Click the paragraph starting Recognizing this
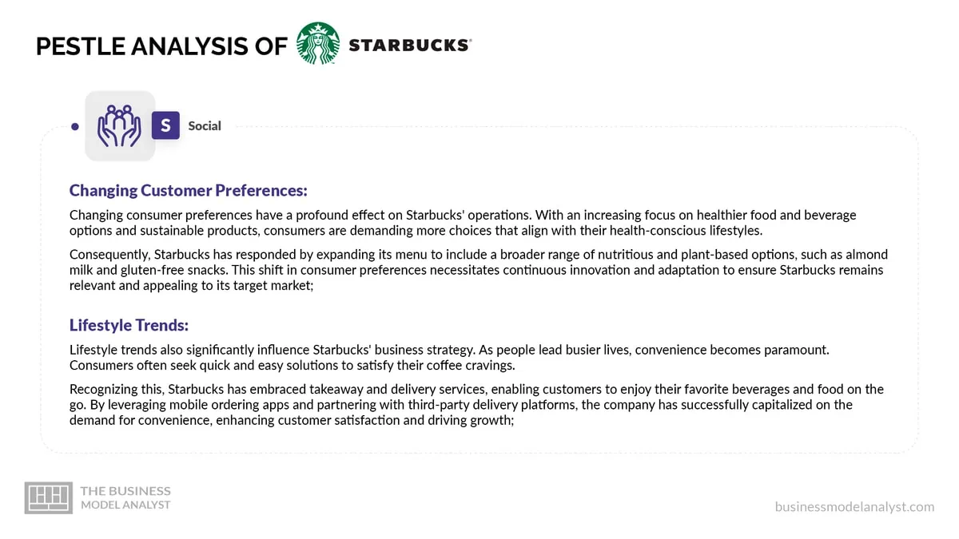Viewport: 959px width, 539px height. [x=476, y=405]
